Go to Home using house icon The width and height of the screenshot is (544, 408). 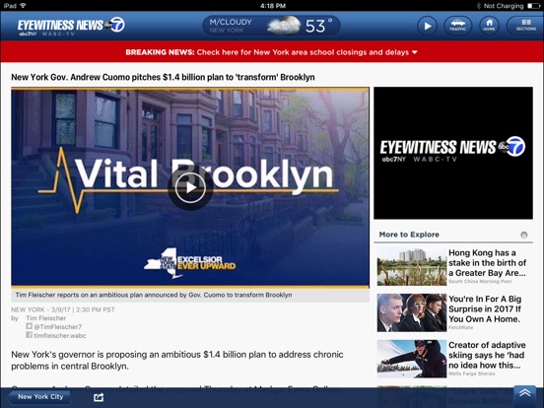click(x=489, y=26)
